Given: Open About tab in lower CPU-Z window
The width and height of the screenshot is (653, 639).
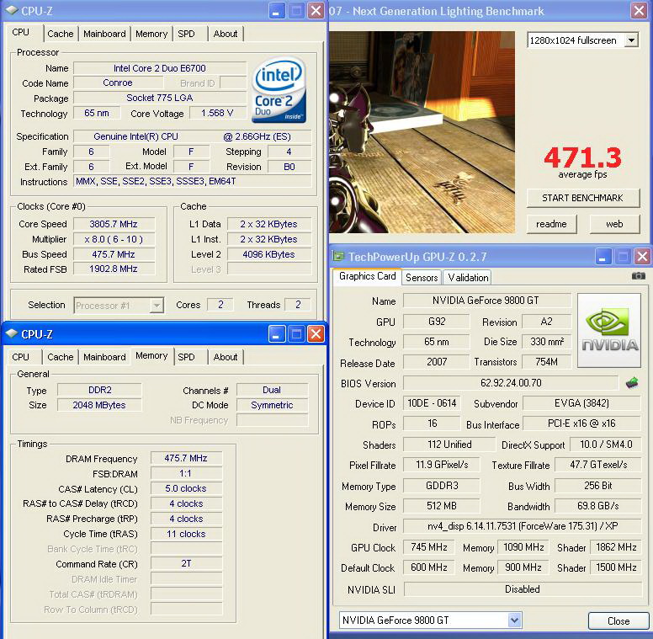Looking at the screenshot, I should pyautogui.click(x=226, y=357).
